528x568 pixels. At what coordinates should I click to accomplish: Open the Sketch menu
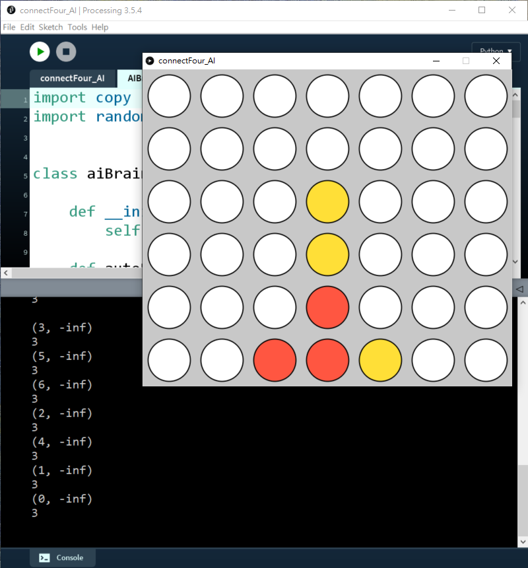pos(51,27)
